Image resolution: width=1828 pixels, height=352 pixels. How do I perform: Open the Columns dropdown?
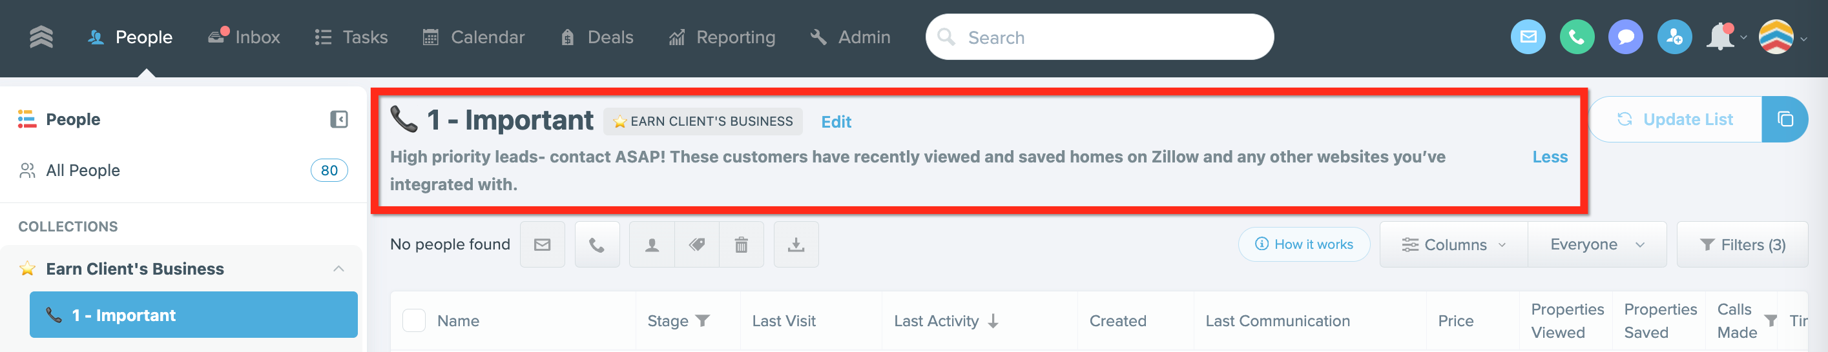click(1453, 244)
